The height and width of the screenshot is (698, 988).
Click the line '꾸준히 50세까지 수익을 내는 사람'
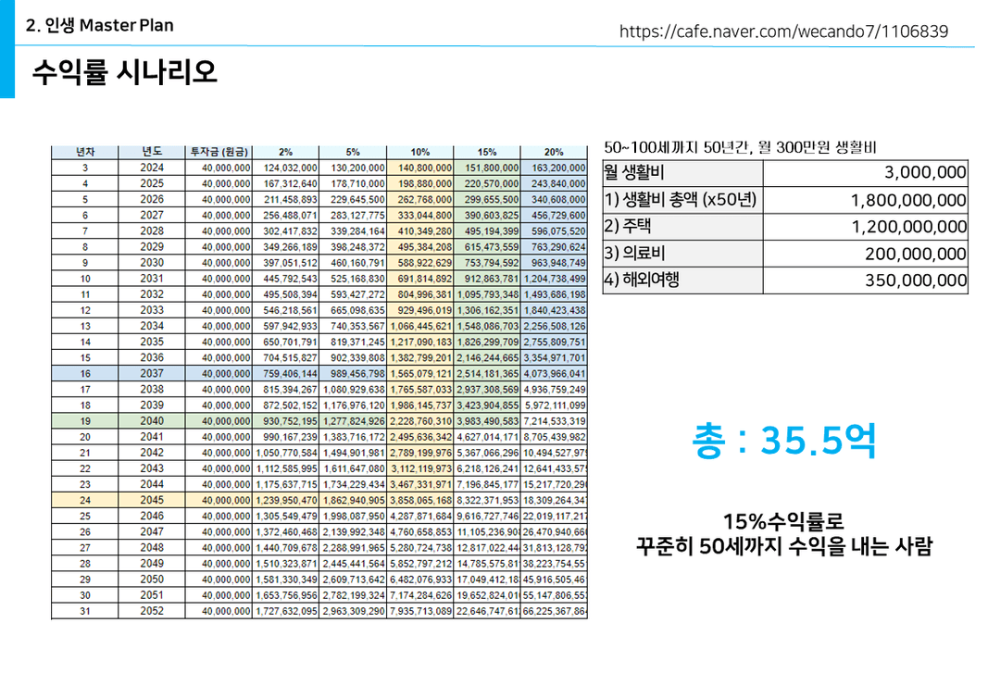click(783, 546)
